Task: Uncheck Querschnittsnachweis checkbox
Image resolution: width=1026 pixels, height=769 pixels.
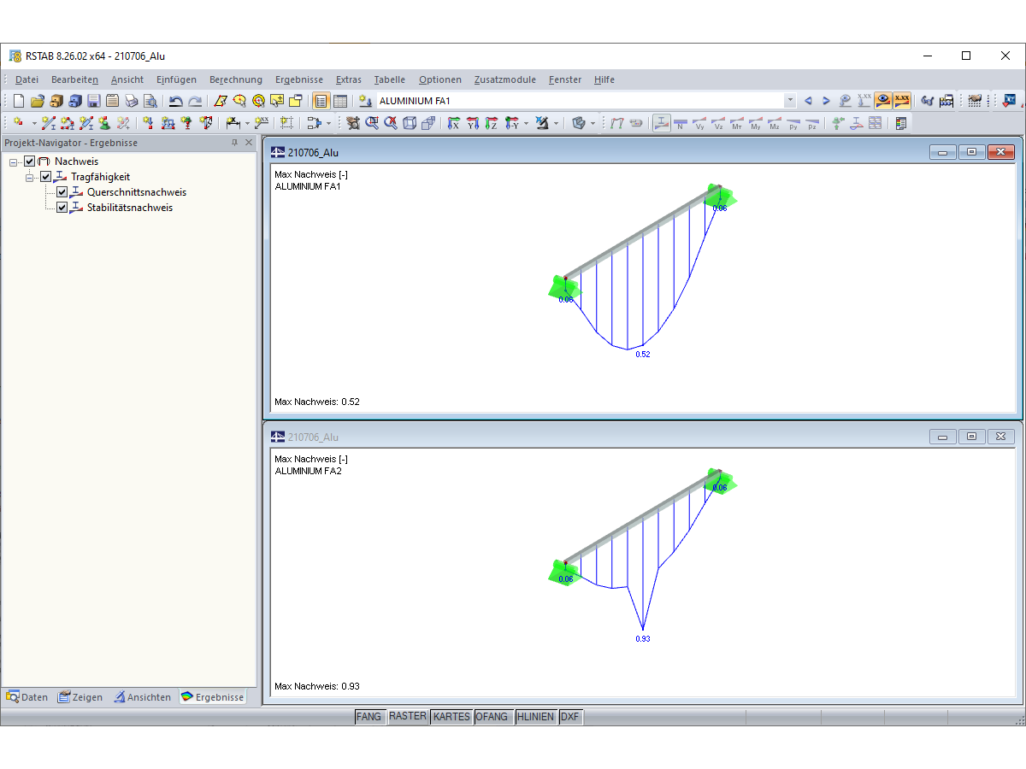Action: tap(62, 192)
